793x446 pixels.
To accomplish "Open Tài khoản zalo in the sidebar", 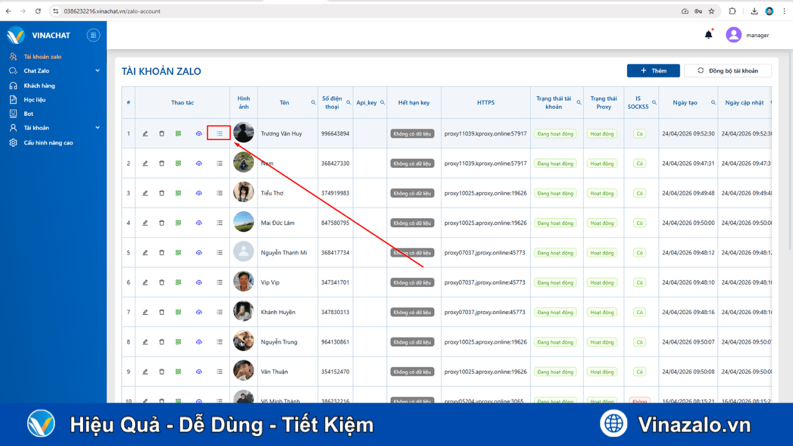I will (43, 56).
